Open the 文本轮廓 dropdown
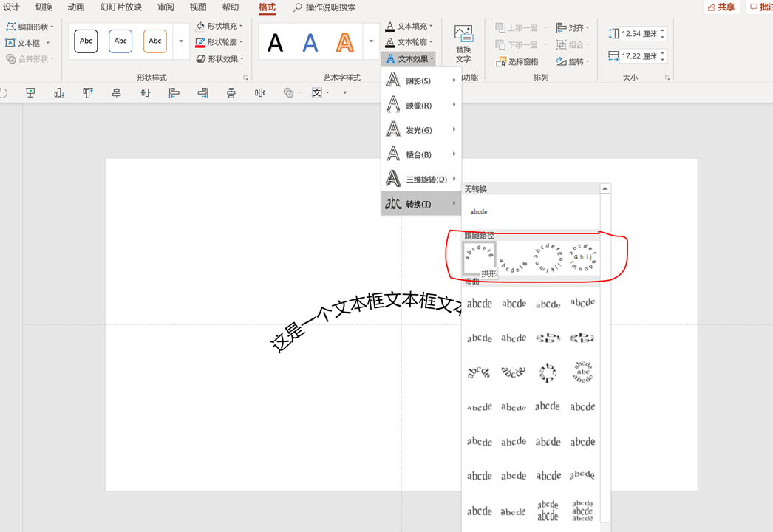 pyautogui.click(x=409, y=42)
